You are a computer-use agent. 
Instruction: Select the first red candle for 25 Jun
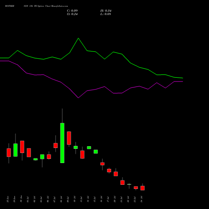pos(9,153)
